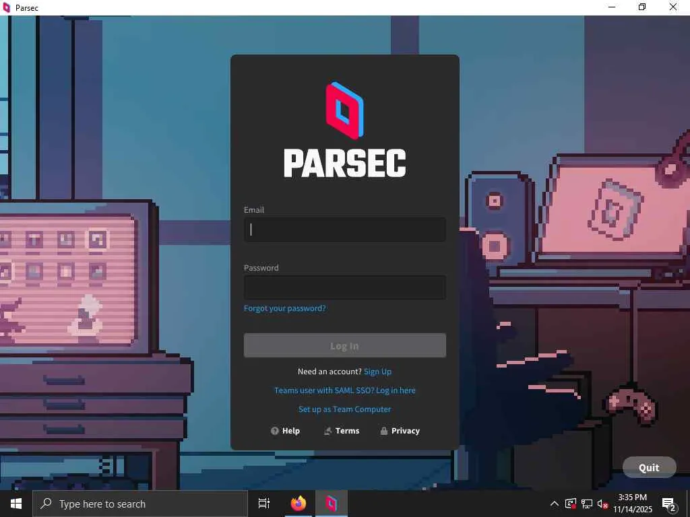Select Set up as Team Computer link

click(x=344, y=409)
